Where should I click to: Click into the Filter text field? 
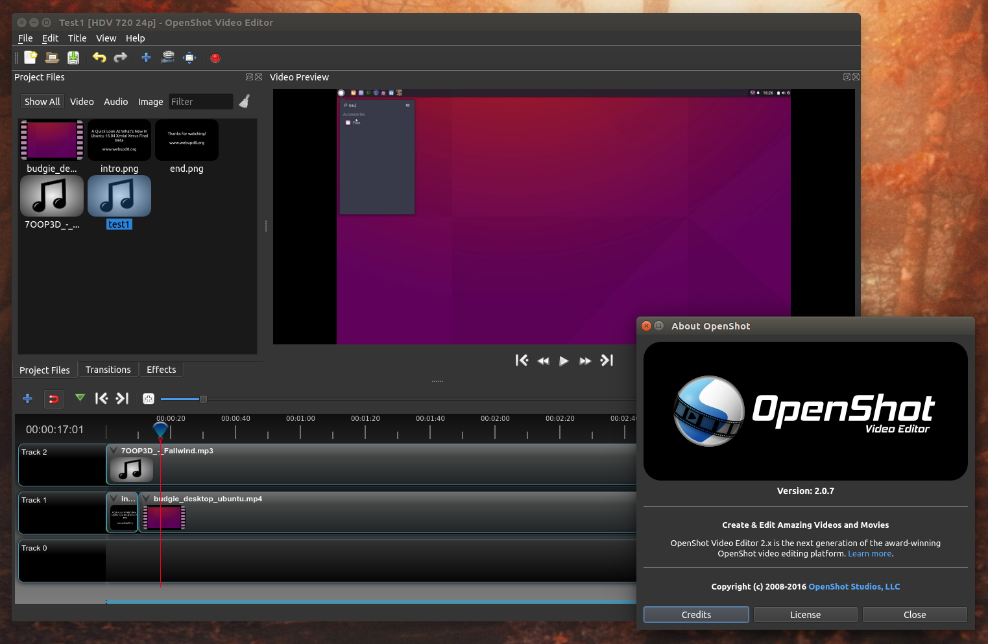[x=201, y=102]
